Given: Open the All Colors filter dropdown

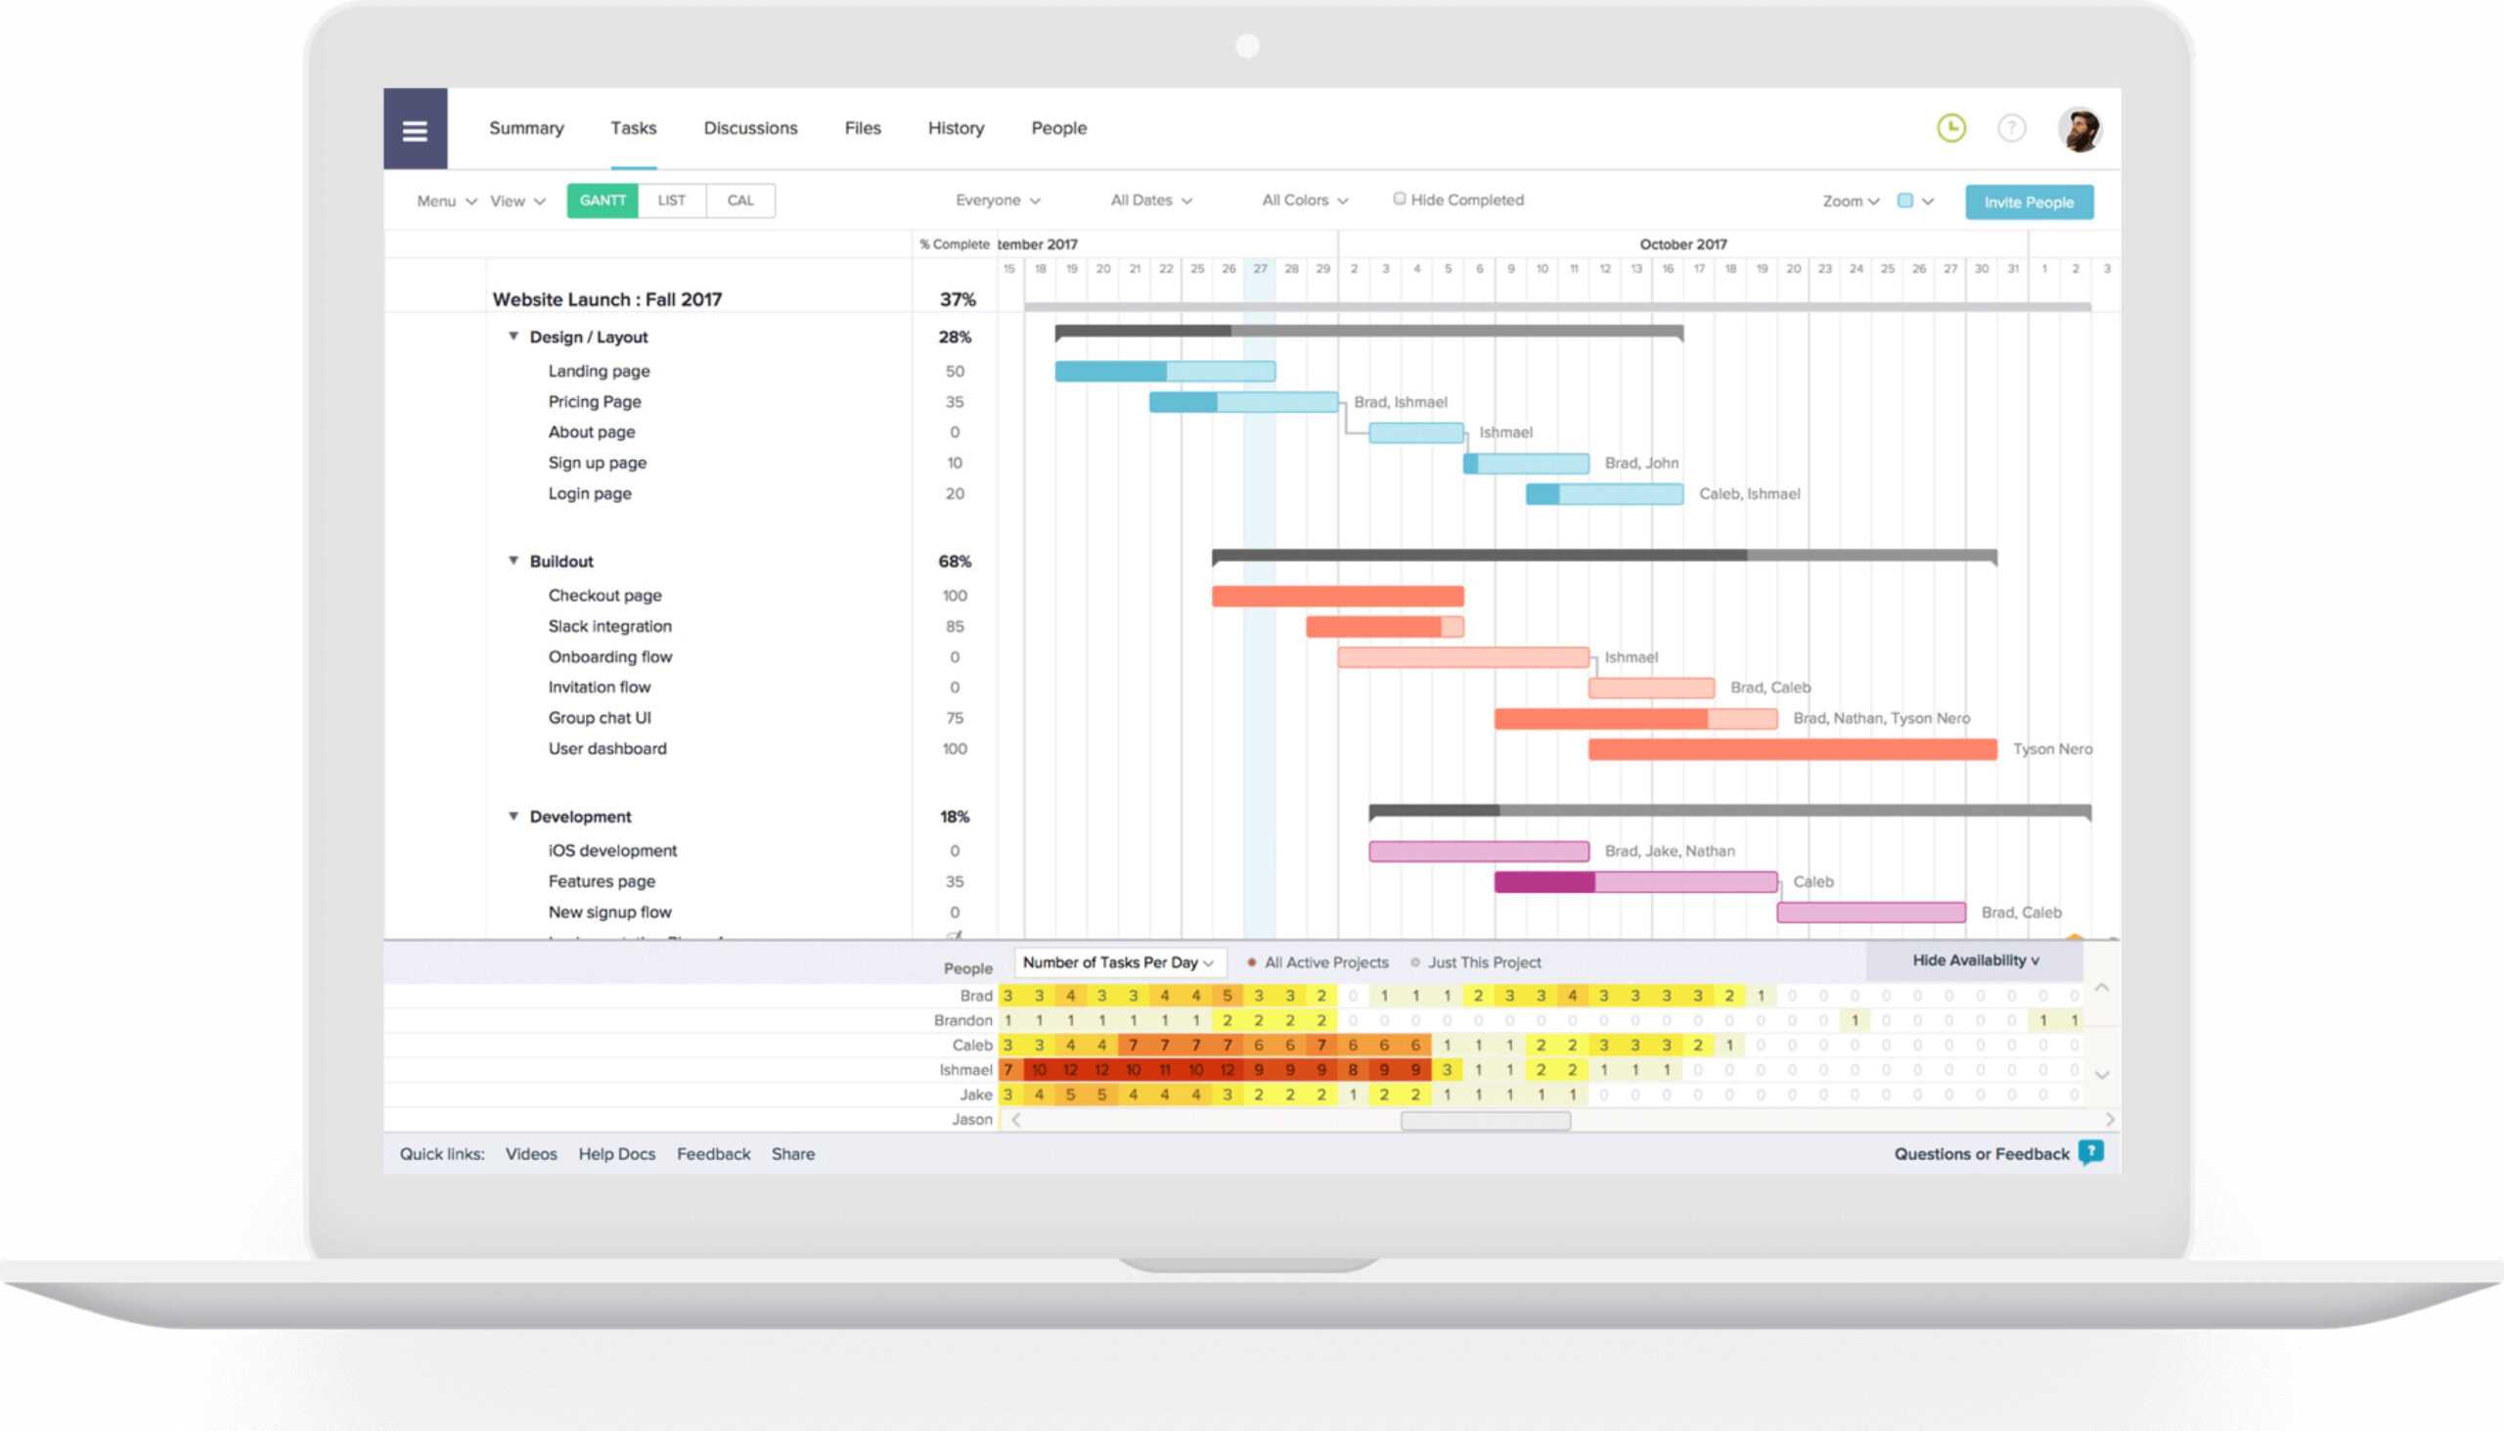Looking at the screenshot, I should point(1300,200).
